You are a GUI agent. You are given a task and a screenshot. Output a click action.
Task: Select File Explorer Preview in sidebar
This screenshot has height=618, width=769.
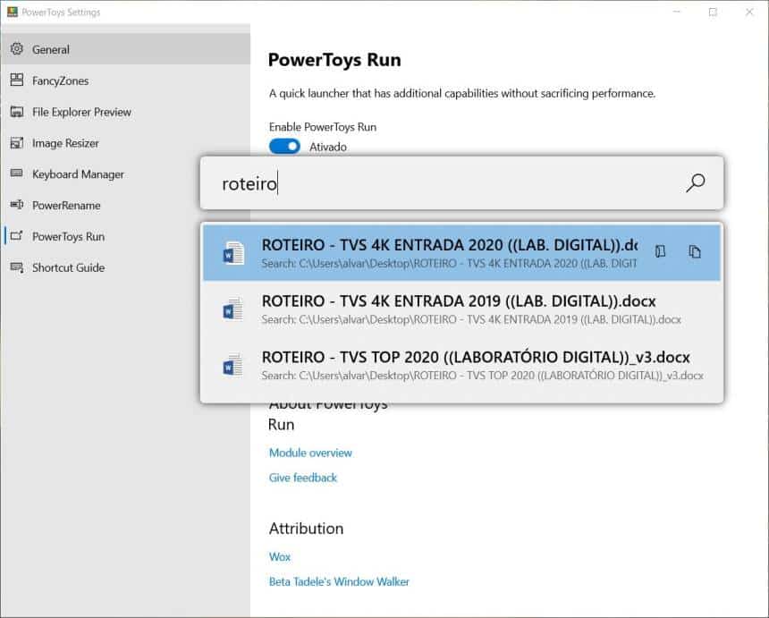pyautogui.click(x=125, y=112)
